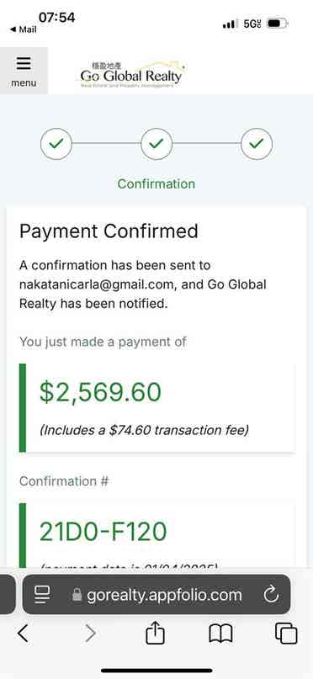Select the second completed step checkmark
Viewport: 313px width, 679px height.
156,144
